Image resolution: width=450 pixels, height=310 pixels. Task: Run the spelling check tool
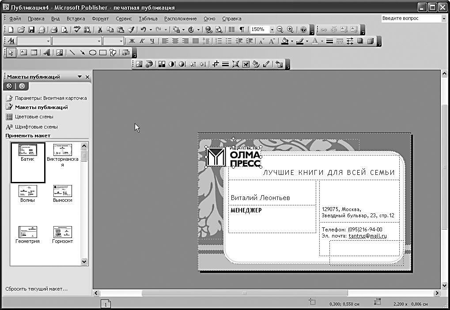[77, 30]
